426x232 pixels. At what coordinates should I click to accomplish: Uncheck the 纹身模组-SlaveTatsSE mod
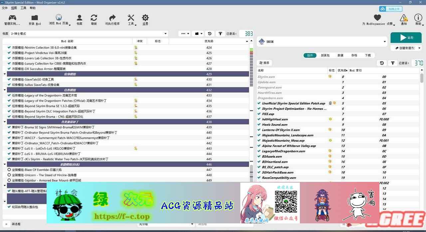pyautogui.click(x=9, y=79)
